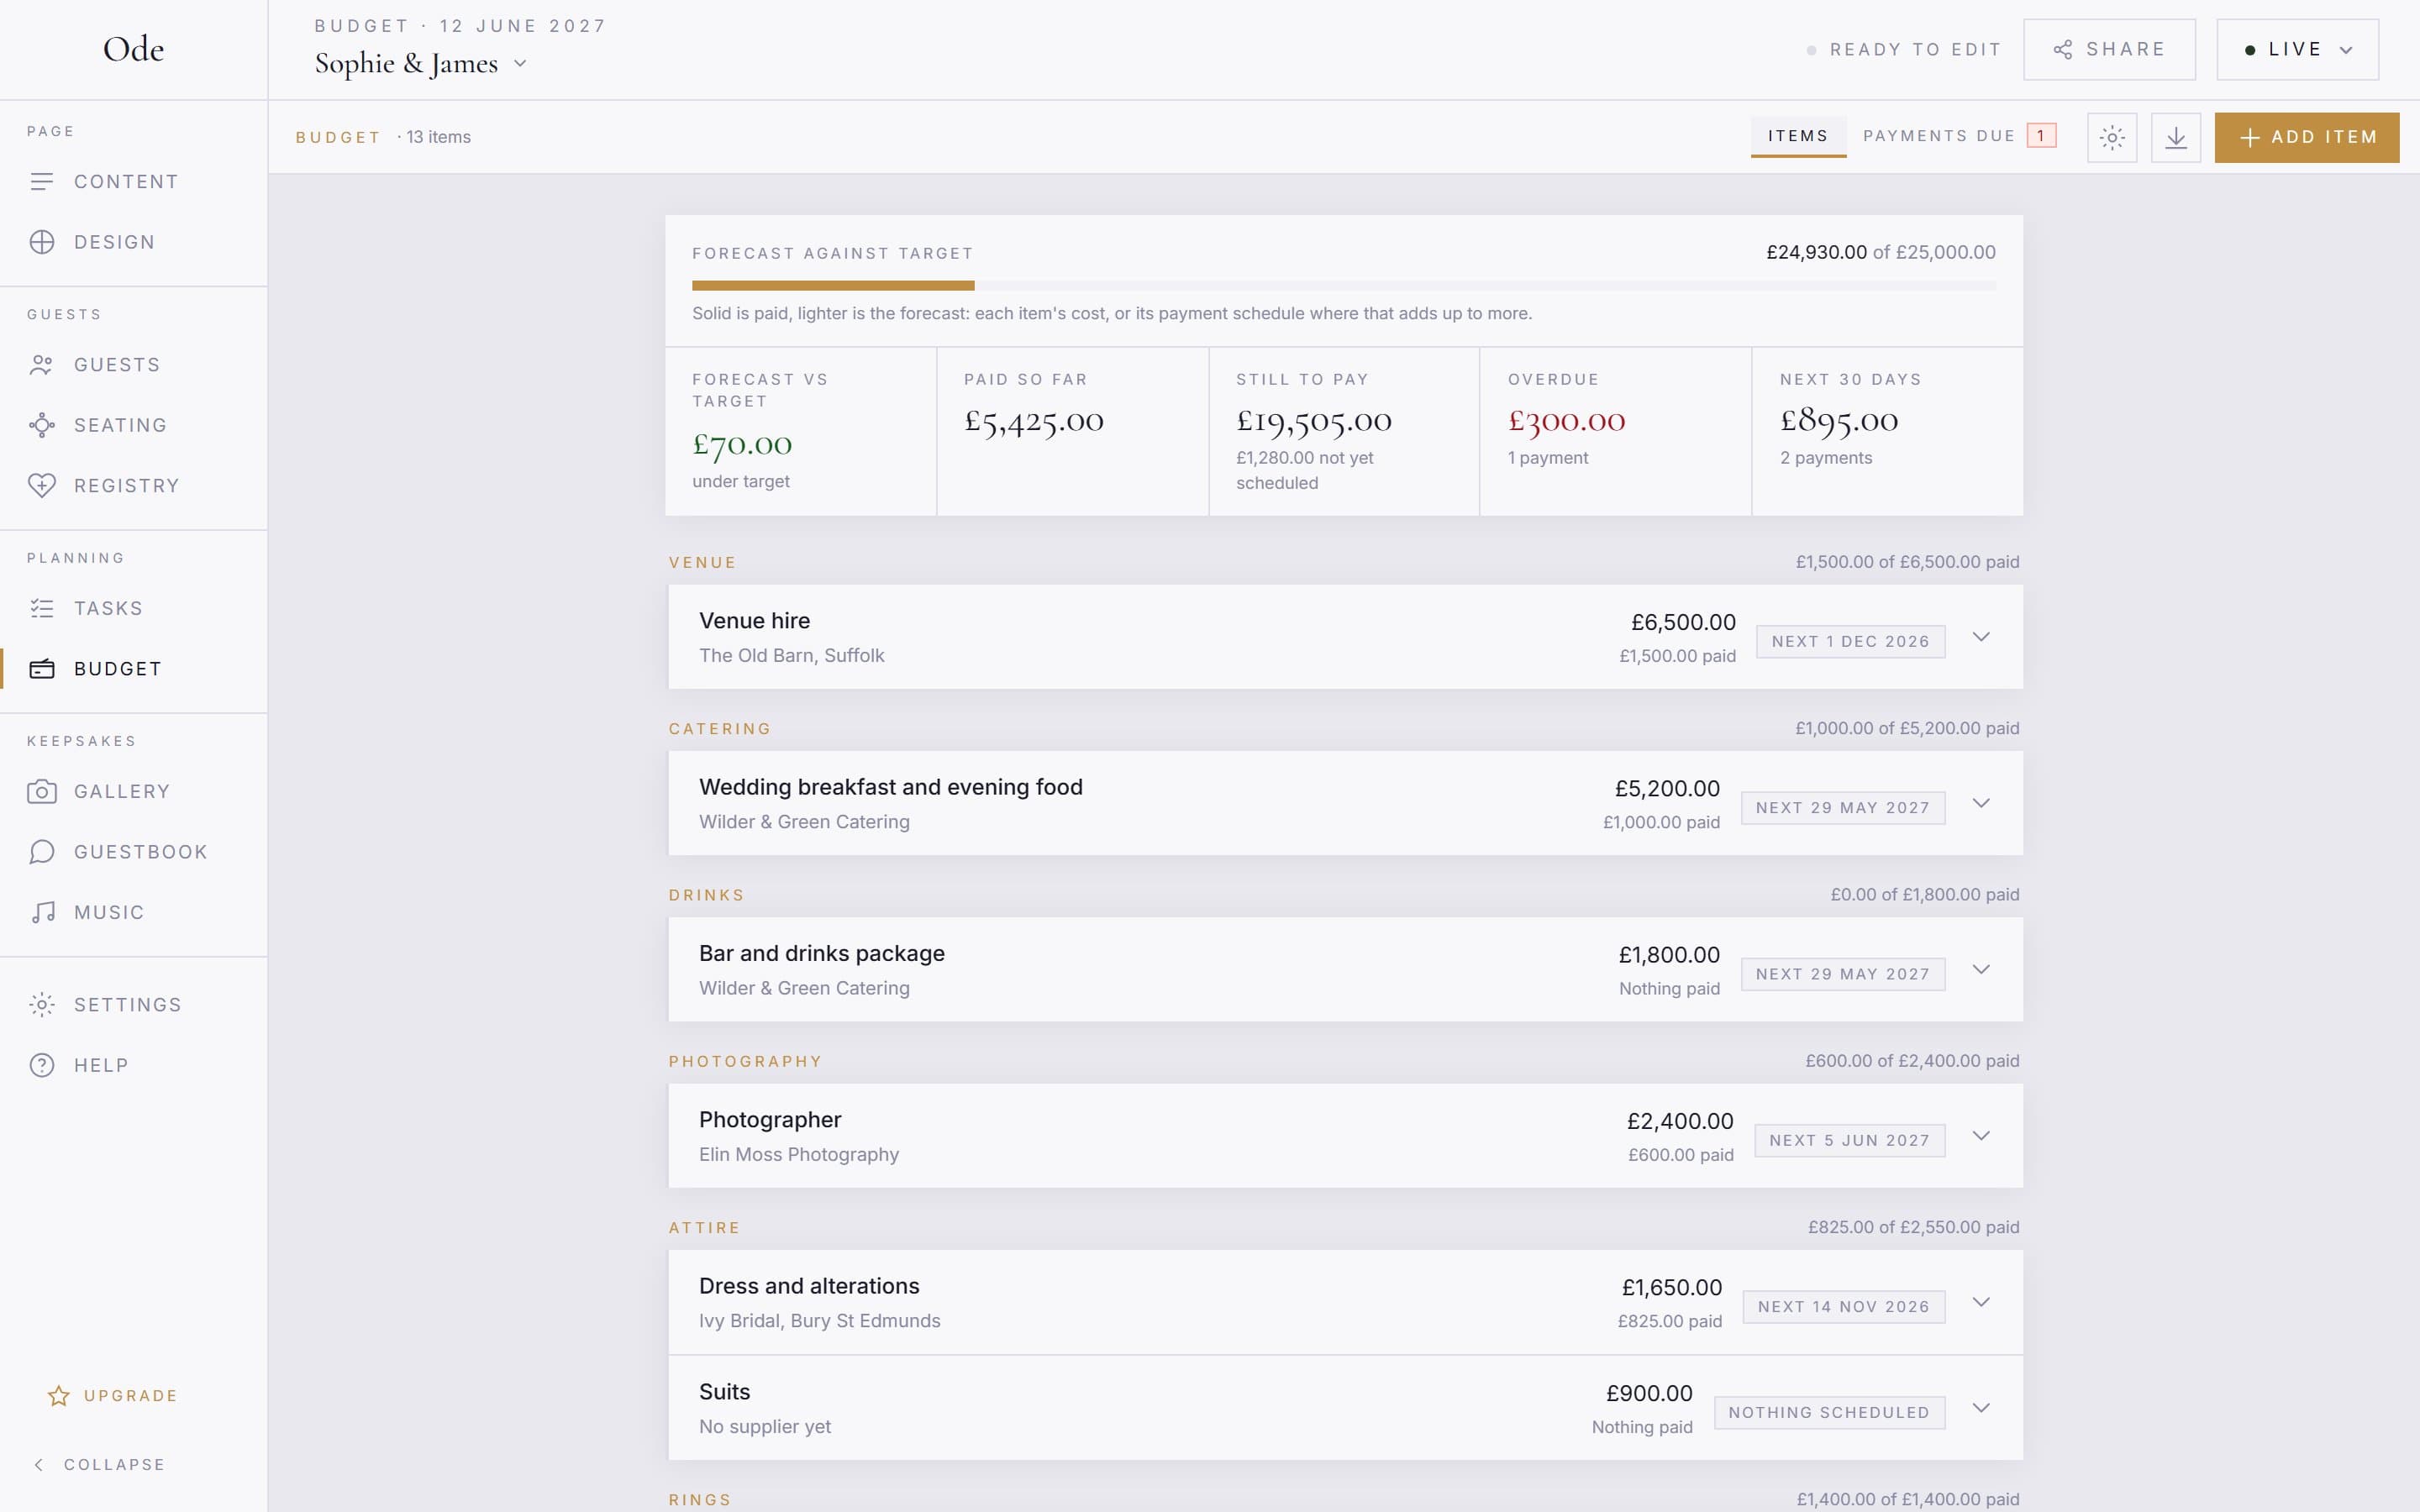Click the Paid So Far £5,425.00 value

1033,421
